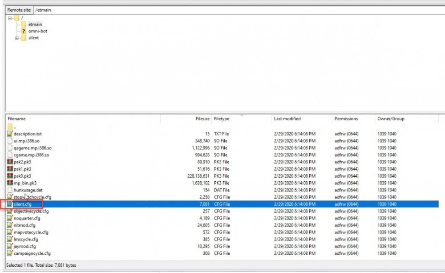Image resolution: width=445 pixels, height=273 pixels.
Task: Expand the silent folder tree node
Action: tap(17, 38)
